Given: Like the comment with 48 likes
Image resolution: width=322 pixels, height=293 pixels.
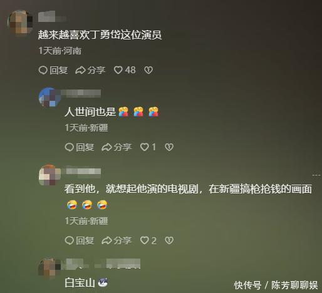Looking at the screenshot, I should pos(125,70).
